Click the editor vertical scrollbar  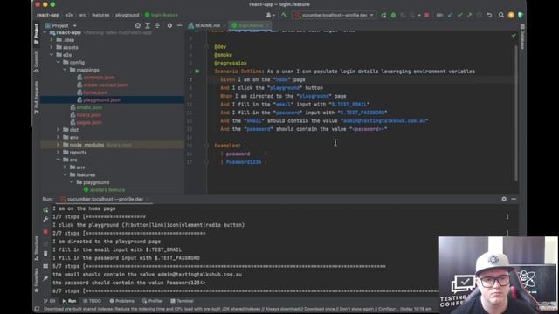click(516, 114)
